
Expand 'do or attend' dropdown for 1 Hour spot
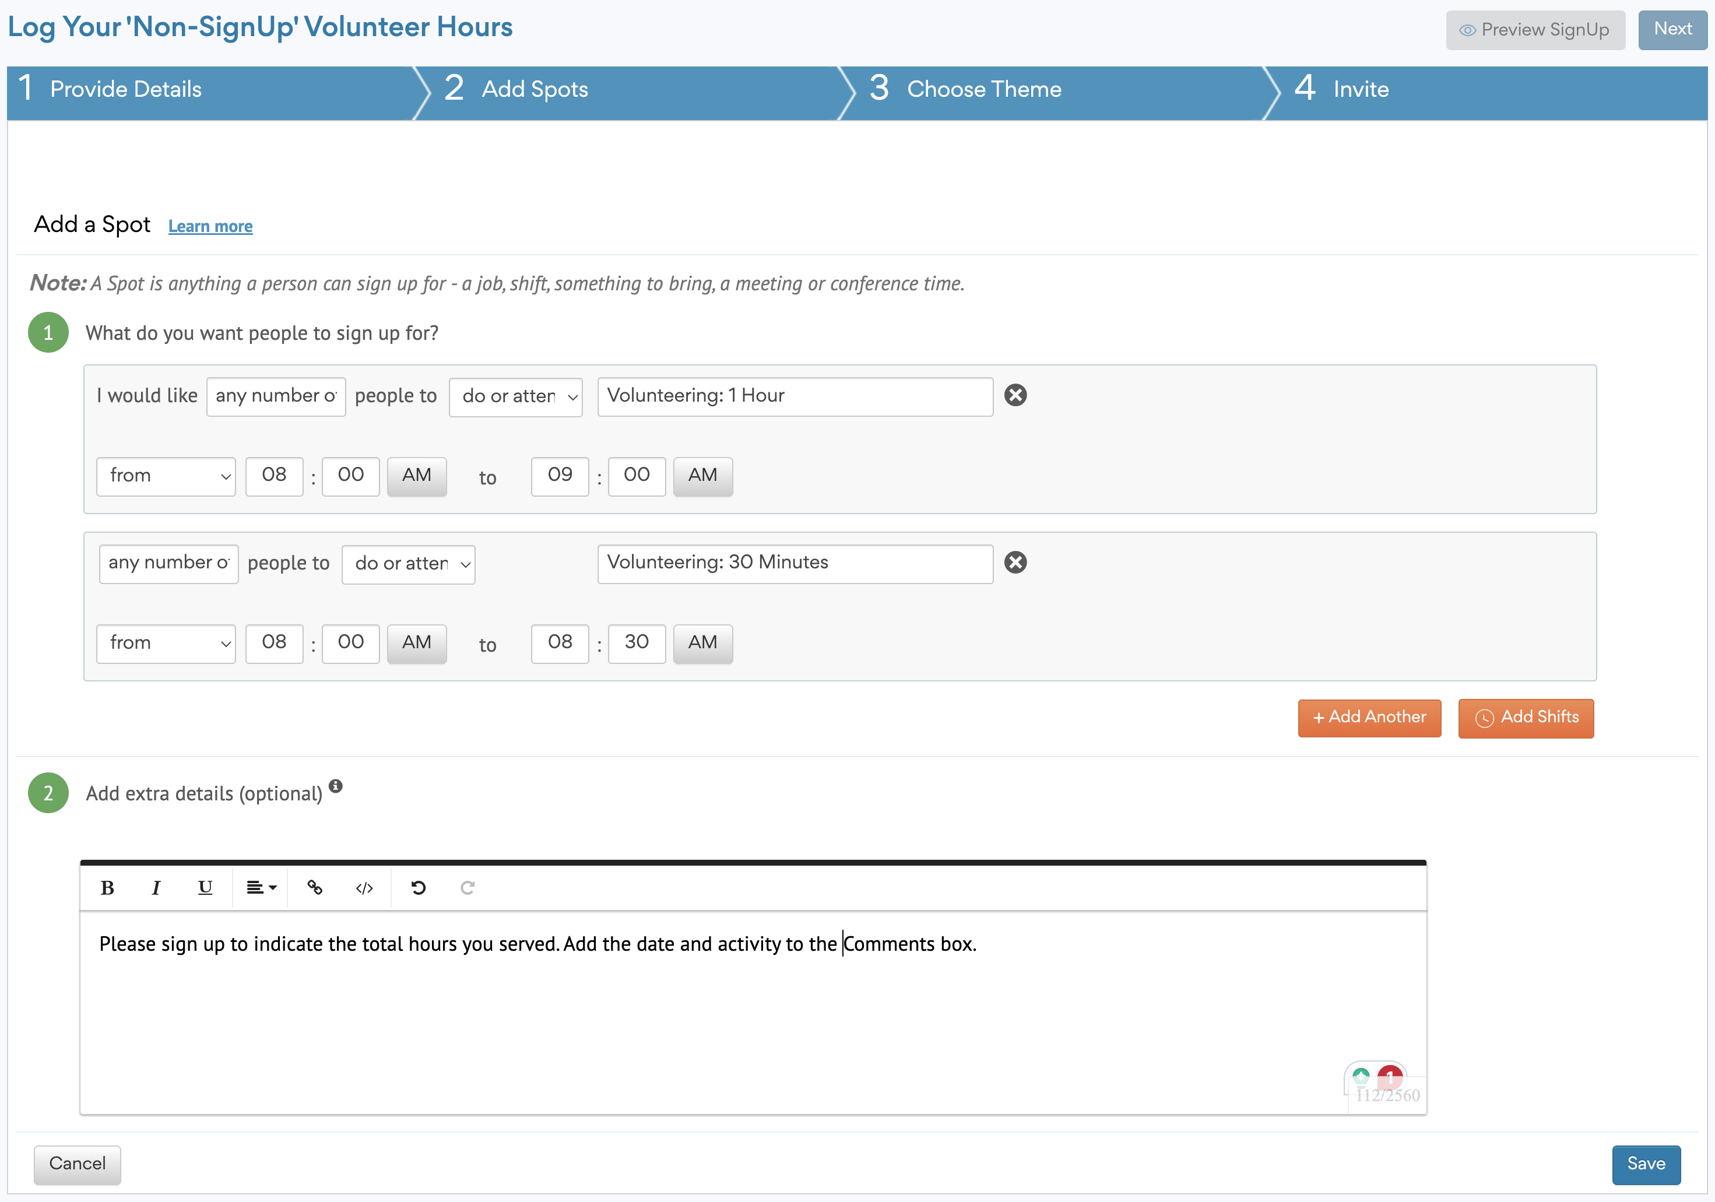point(516,396)
